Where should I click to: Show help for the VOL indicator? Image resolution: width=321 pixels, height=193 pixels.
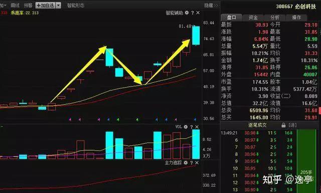(192, 127)
